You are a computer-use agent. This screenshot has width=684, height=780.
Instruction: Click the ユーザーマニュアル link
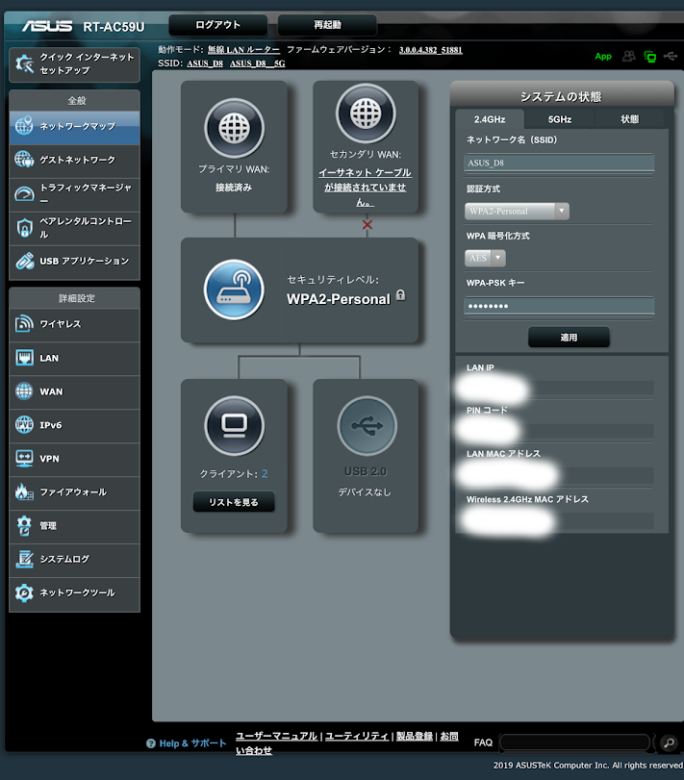[x=276, y=736]
